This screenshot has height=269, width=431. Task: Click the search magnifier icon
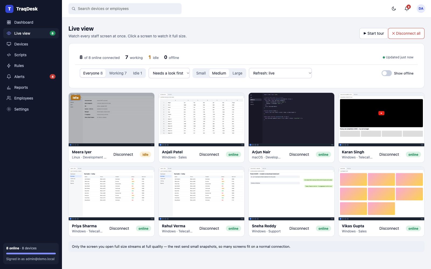point(74,9)
